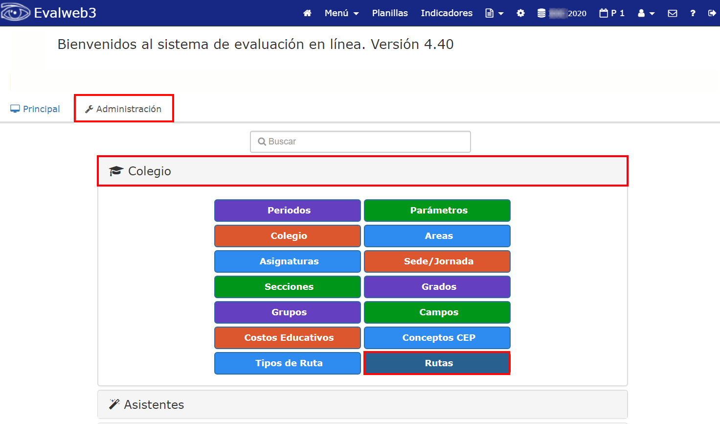Open the Menú dropdown
This screenshot has height=424, width=720.
point(341,13)
